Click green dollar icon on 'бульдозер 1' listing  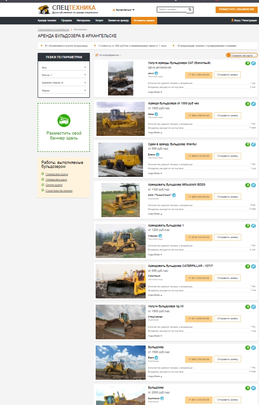[247, 226]
